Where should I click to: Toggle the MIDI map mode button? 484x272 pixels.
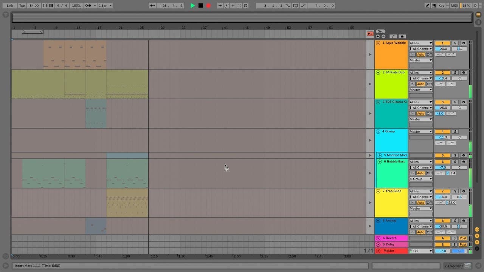[x=455, y=6]
